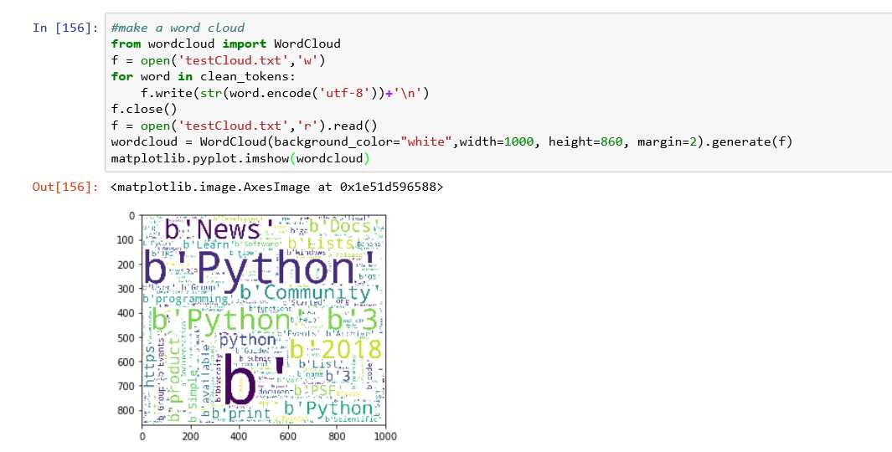This screenshot has width=892, height=452.
Task: Click the word cloud plot image
Action: pos(264,320)
